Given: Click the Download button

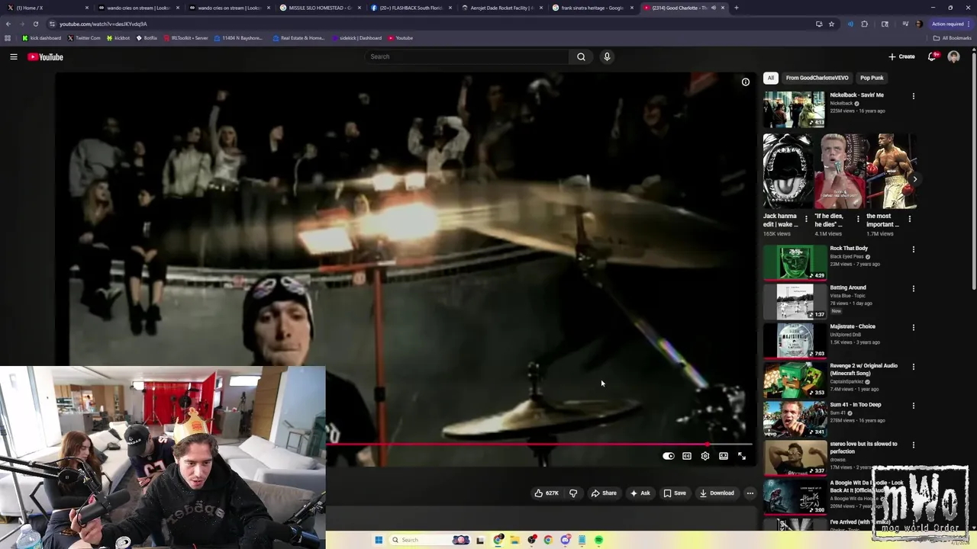Looking at the screenshot, I should coord(717,493).
